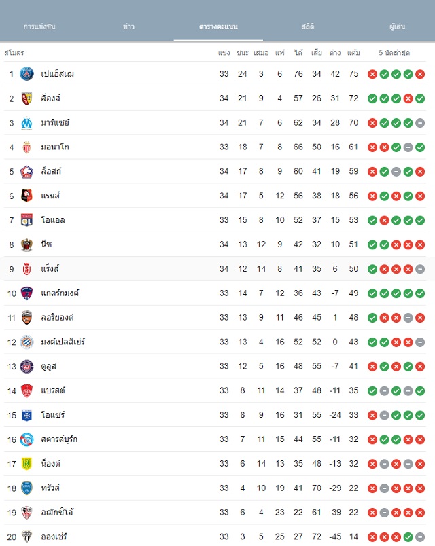Click the Nantes yellow club badge
Viewport: 435px width, 546px height.
click(27, 464)
